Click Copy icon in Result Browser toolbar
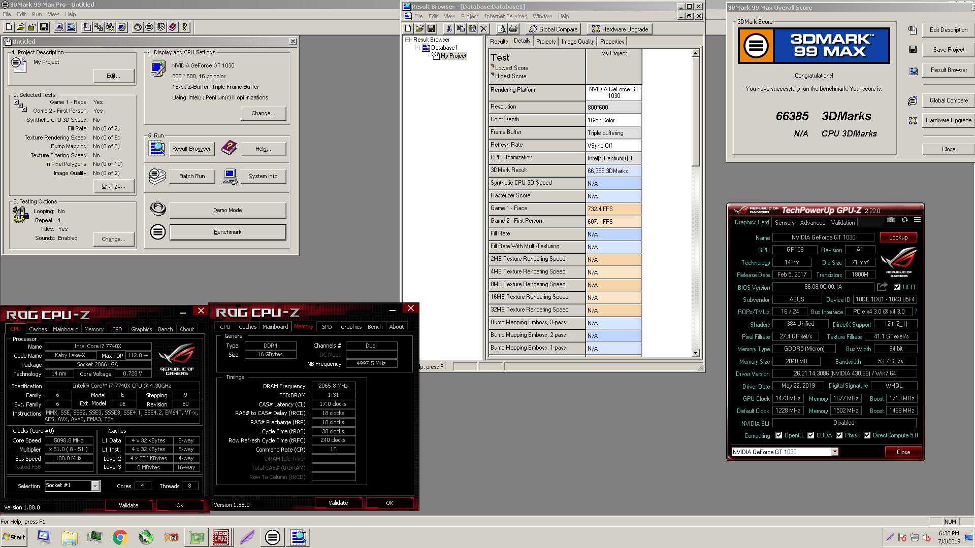 (461, 29)
